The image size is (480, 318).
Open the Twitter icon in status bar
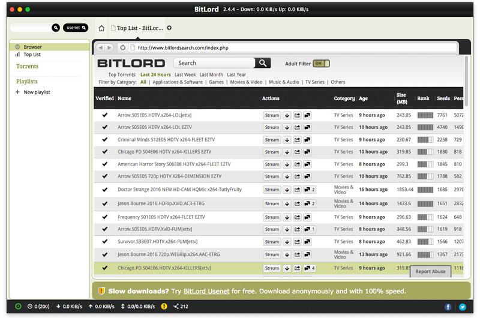pyautogui.click(x=462, y=307)
